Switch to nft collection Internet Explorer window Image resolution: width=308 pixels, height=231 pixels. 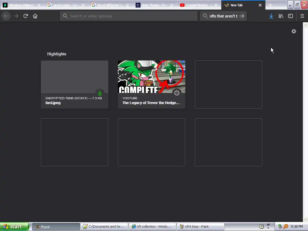152,227
